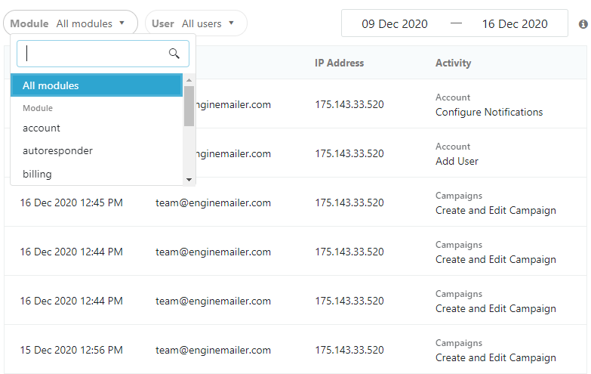Set start date 09 Dec 2020
This screenshot has width=591, height=374.
tap(394, 23)
